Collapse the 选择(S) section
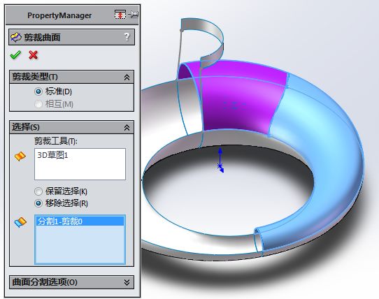Image resolution: width=379 pixels, height=299 pixels. coord(127,128)
